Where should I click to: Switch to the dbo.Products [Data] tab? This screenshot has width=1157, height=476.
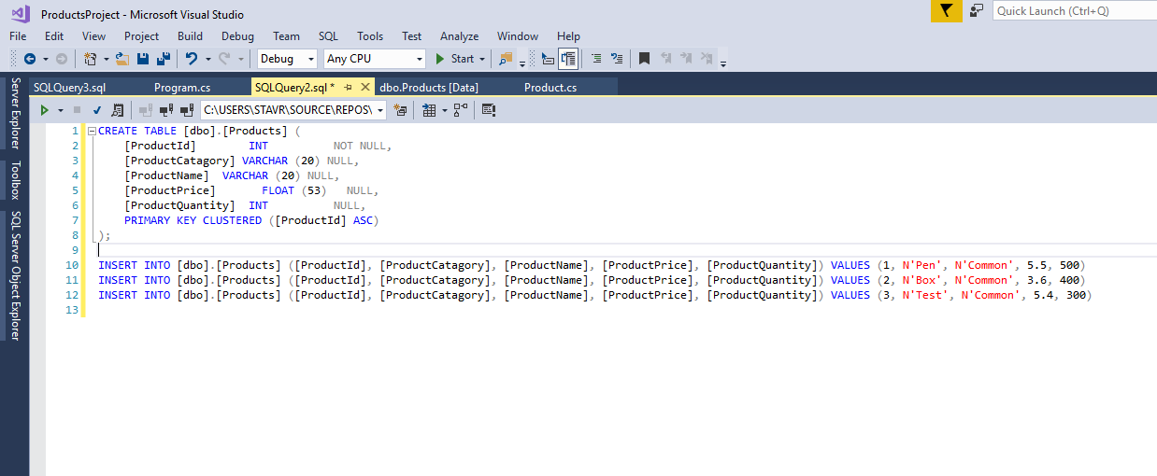(x=429, y=87)
